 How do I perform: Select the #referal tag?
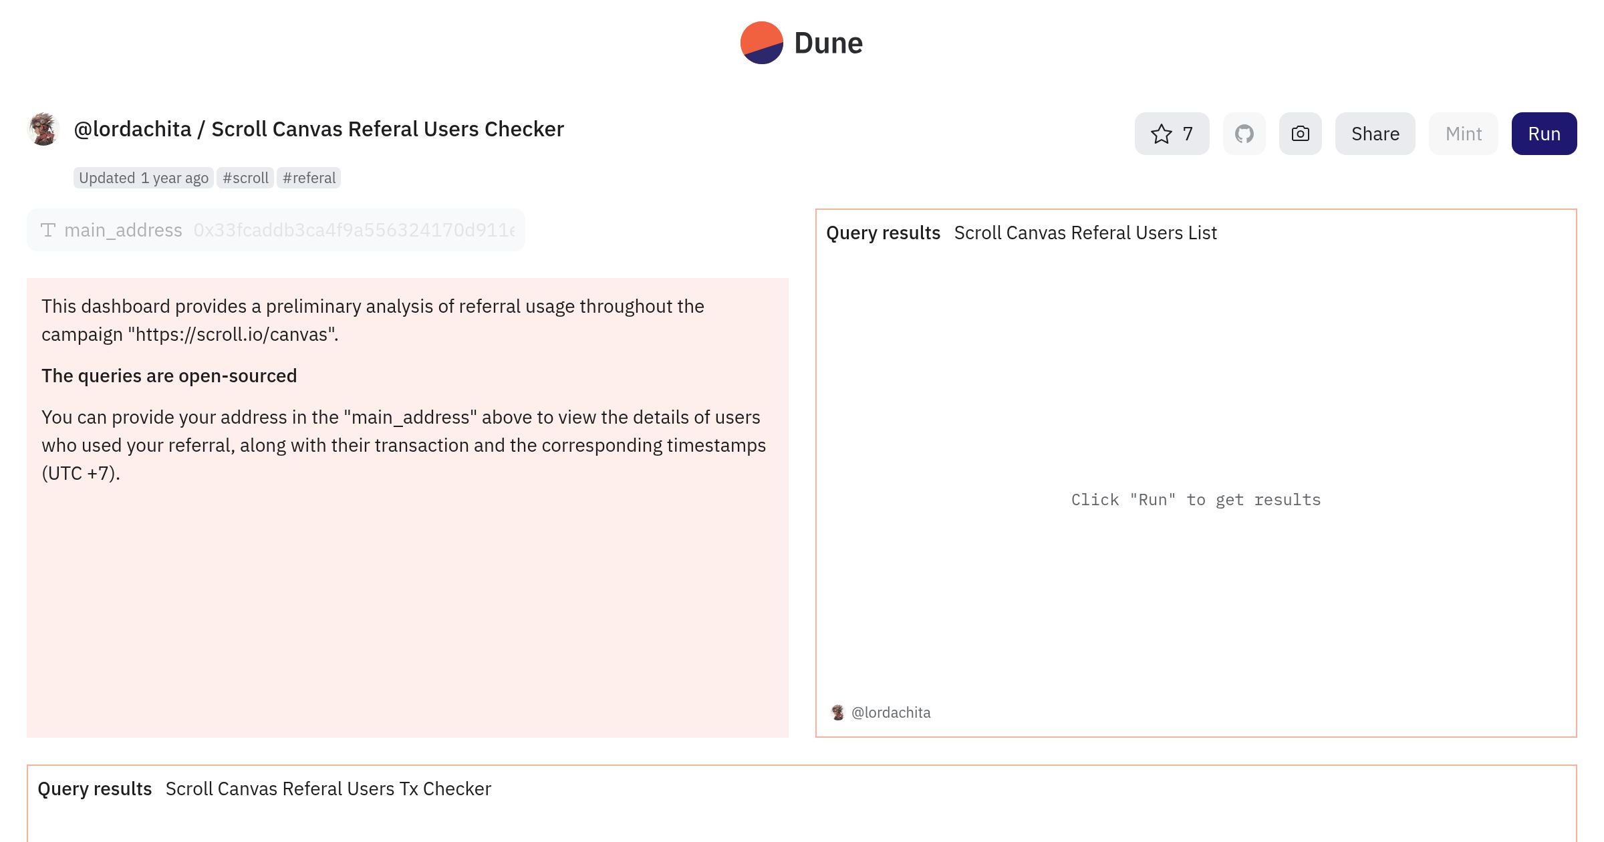pos(309,178)
